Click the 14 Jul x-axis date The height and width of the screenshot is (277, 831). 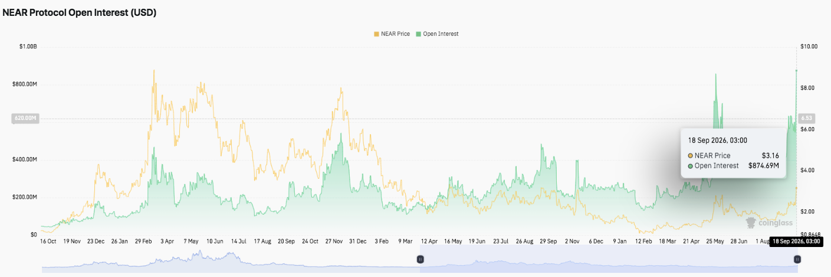click(239, 241)
